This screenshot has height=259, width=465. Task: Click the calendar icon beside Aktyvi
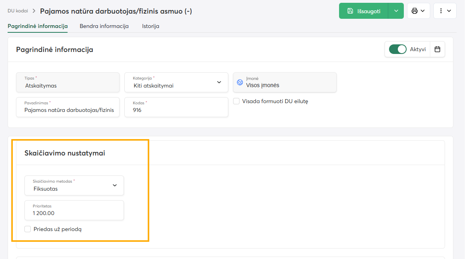coord(437,49)
